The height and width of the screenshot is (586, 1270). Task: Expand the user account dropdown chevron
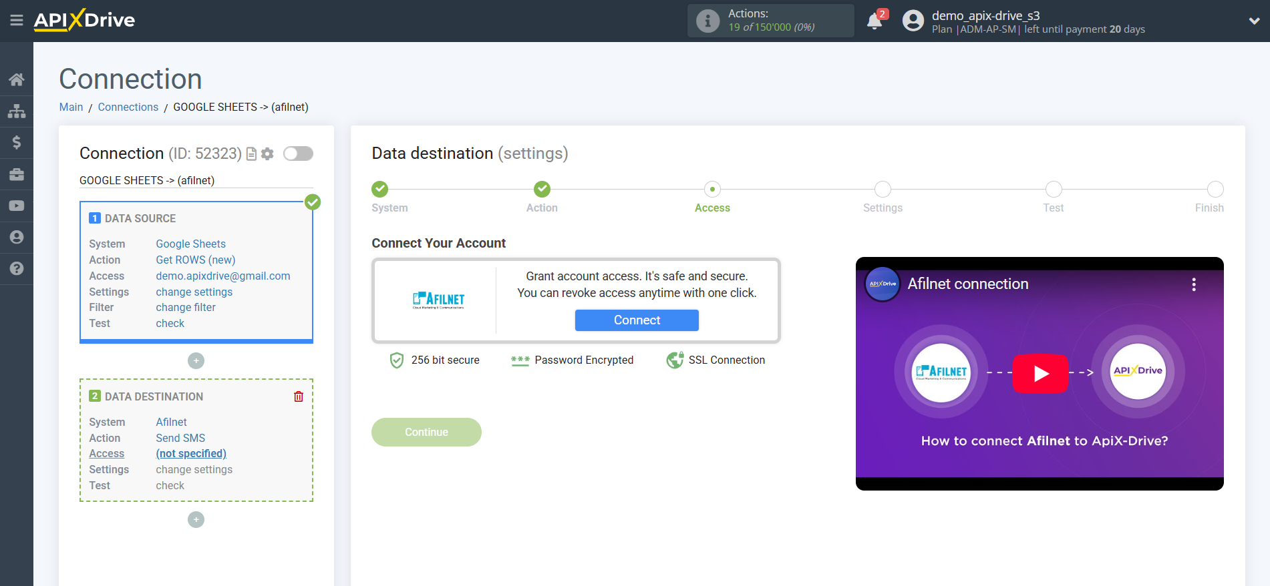click(1254, 21)
